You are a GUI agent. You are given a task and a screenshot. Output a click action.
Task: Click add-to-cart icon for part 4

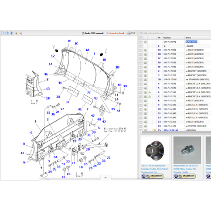[145, 84]
